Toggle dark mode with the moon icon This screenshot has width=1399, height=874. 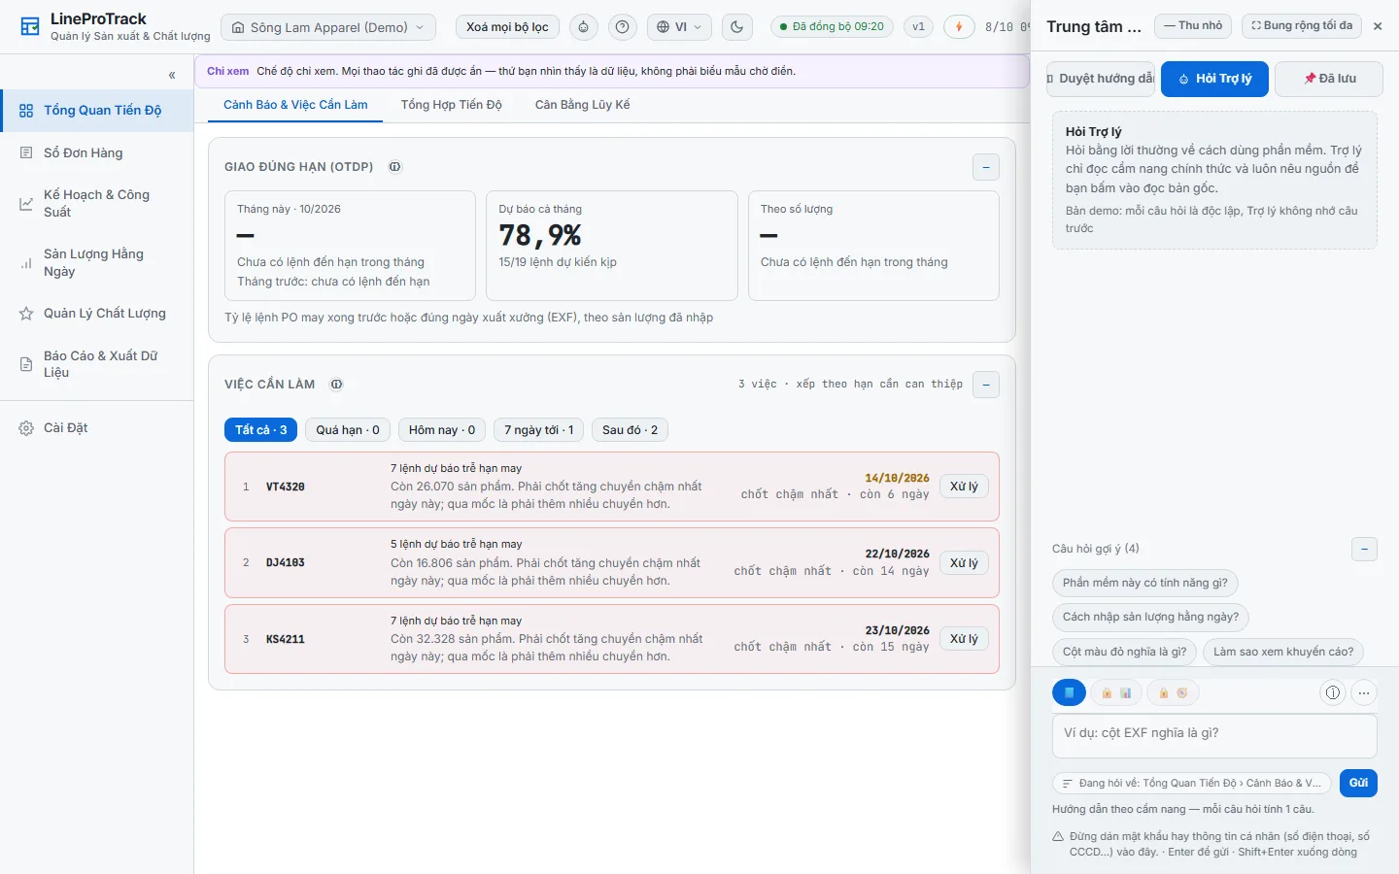coord(737,27)
